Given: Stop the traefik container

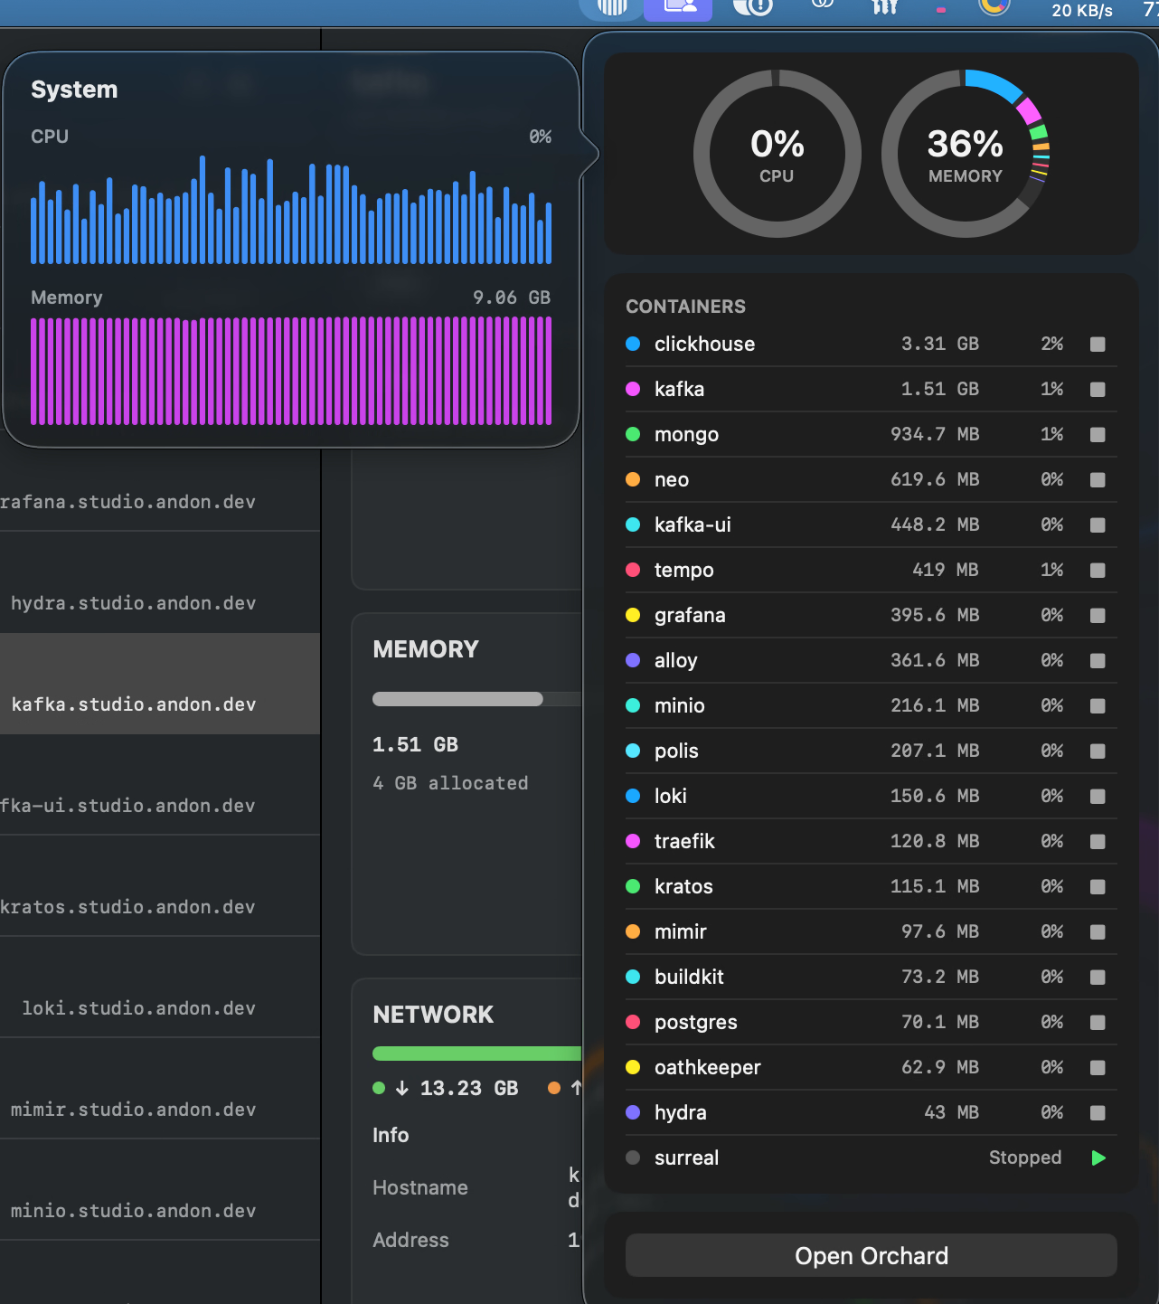Looking at the screenshot, I should [1098, 841].
